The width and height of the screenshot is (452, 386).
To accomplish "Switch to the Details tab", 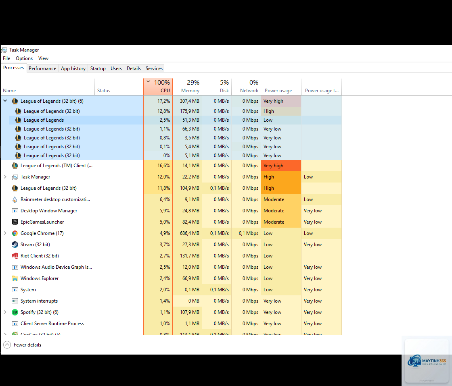I will (x=134, y=68).
